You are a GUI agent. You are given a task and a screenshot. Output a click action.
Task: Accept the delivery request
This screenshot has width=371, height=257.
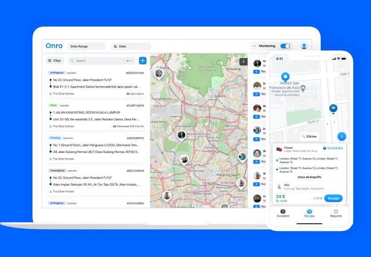tap(333, 199)
